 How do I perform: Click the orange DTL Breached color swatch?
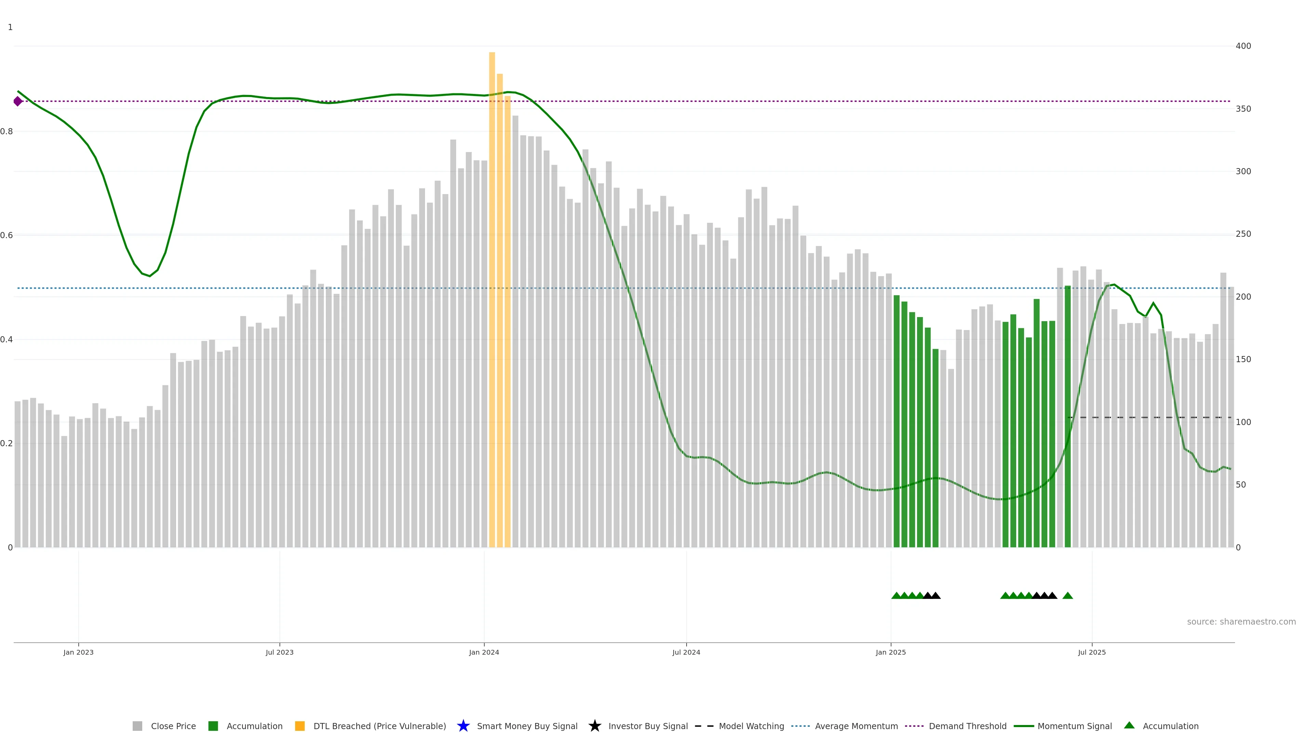click(x=300, y=726)
